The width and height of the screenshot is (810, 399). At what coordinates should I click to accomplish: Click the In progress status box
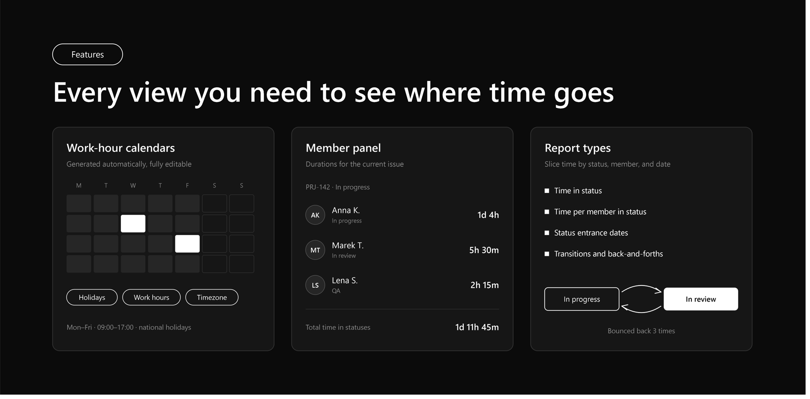(581, 299)
